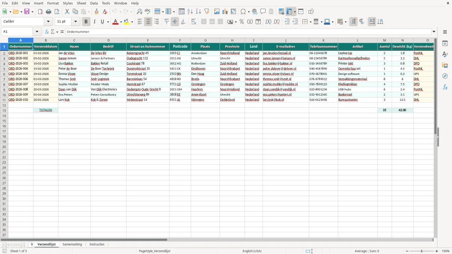Click the formula input line

pyautogui.click(x=248, y=32)
